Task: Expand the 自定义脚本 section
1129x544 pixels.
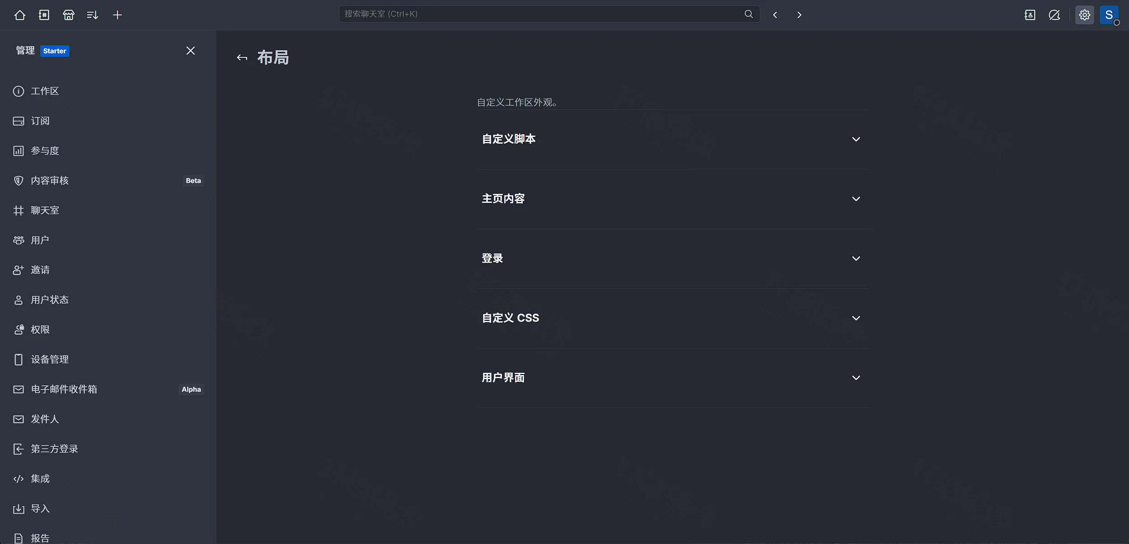Action: (x=673, y=139)
